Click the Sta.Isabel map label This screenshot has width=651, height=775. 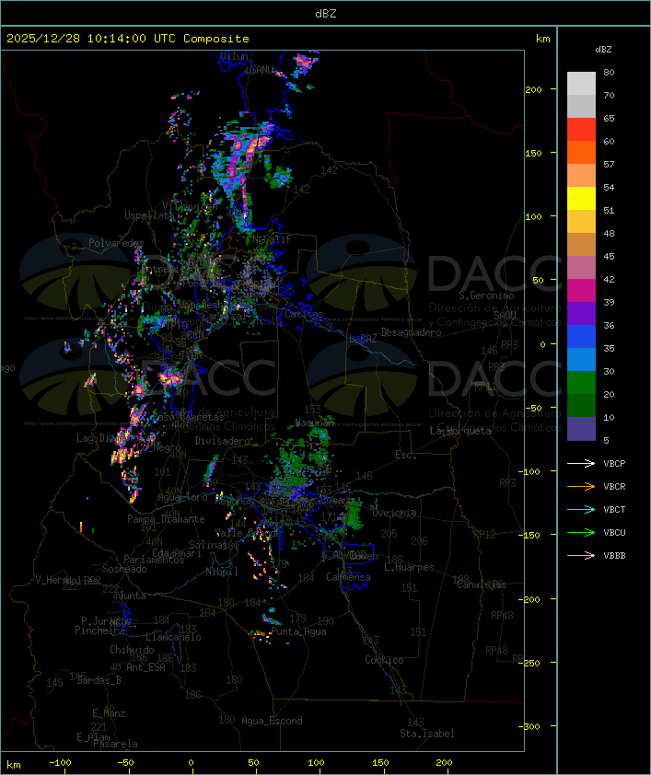tap(427, 734)
